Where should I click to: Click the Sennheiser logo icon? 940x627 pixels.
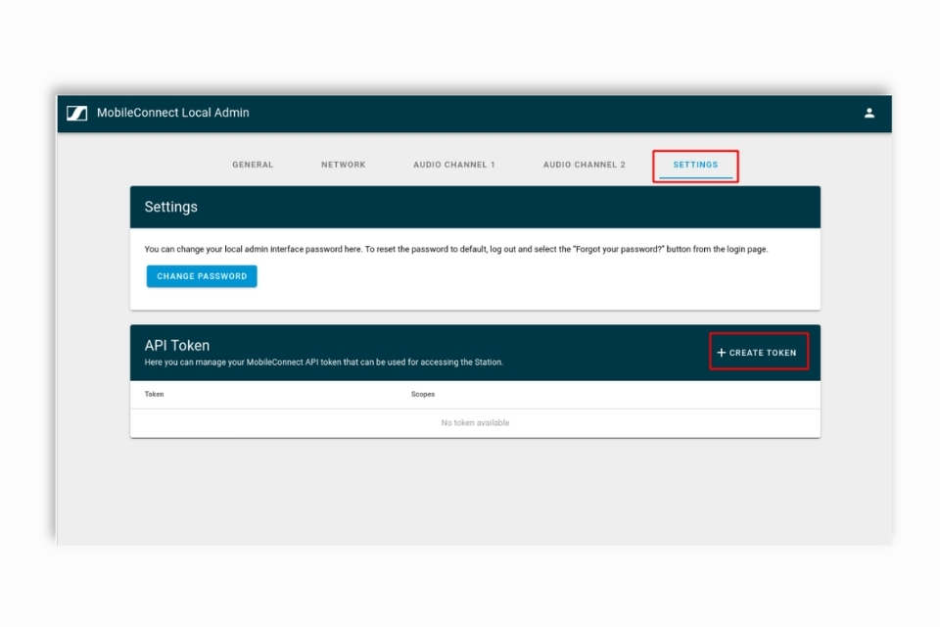(x=76, y=114)
